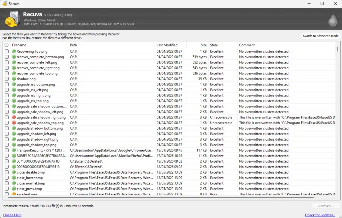The height and width of the screenshot is (218, 342).
Task: Enable checkbox for close_hover.bmp
Action: (x=7, y=178)
